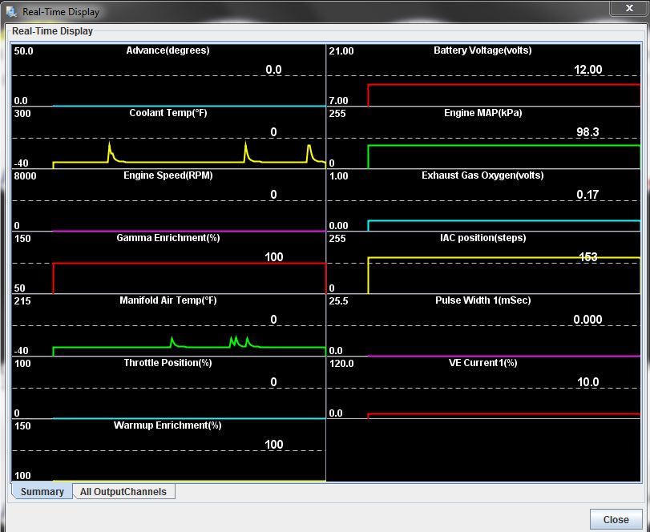Viewport: 650px width, 532px height.
Task: Select the Coolant Temp(°F) graph
Action: point(168,138)
